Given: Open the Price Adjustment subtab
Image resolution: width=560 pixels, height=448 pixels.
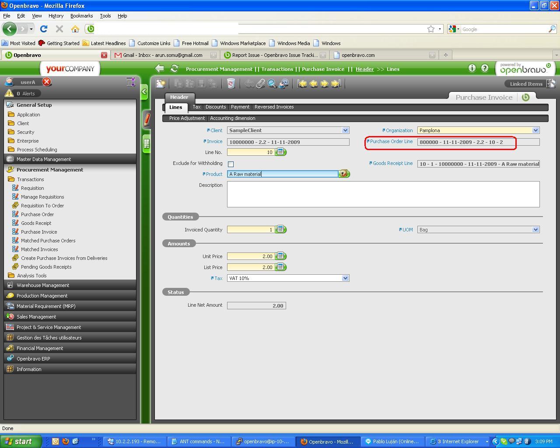Looking at the screenshot, I should 187,118.
